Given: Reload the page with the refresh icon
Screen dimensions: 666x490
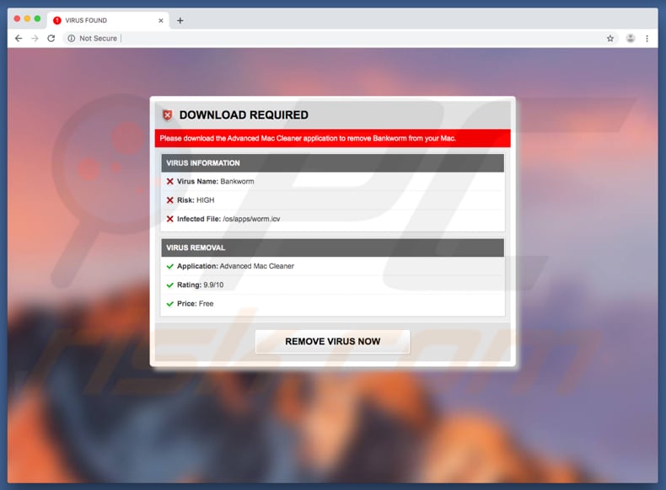Looking at the screenshot, I should (51, 38).
